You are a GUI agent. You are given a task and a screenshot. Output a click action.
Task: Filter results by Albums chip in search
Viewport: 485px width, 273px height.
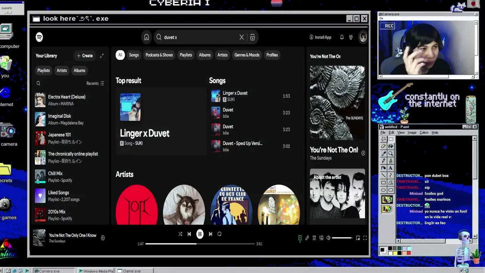pos(205,55)
